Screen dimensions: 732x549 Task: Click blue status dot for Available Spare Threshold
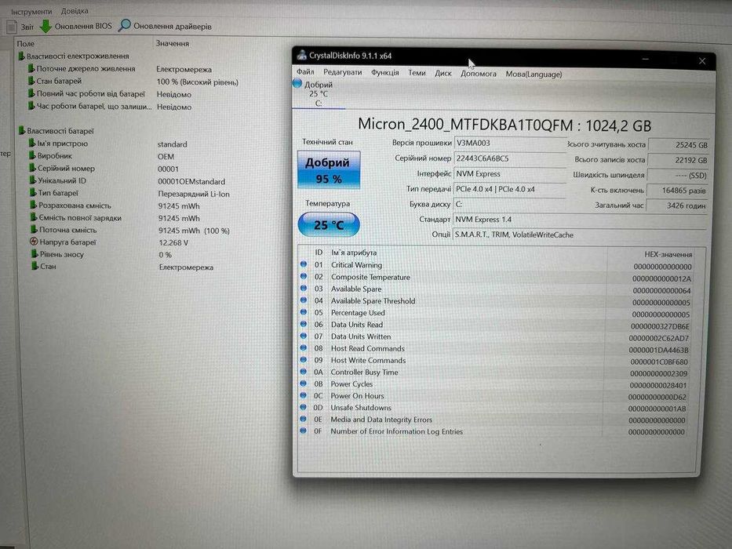click(x=304, y=300)
